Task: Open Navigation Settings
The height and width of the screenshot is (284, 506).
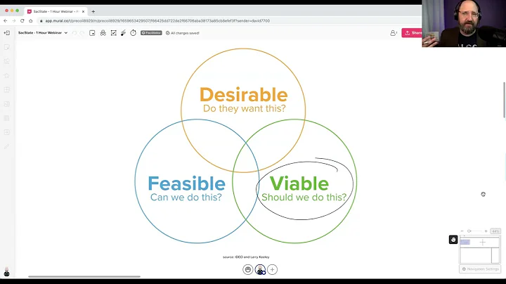Action: pos(480,269)
